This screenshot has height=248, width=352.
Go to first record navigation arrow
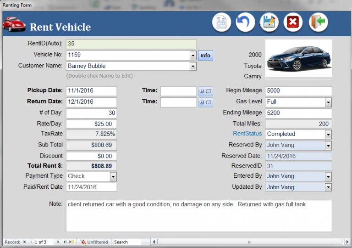point(24,242)
